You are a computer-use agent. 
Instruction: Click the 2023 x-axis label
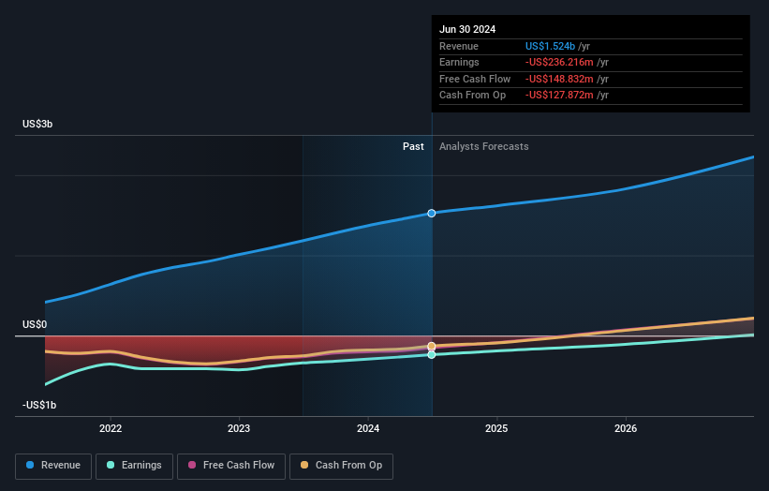[239, 428]
